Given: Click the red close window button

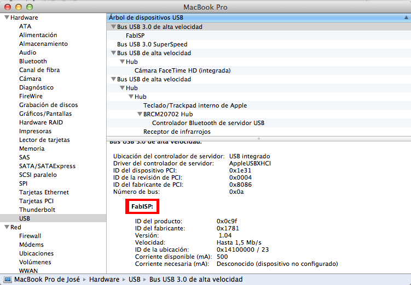Looking at the screenshot, I should pyautogui.click(x=8, y=7).
